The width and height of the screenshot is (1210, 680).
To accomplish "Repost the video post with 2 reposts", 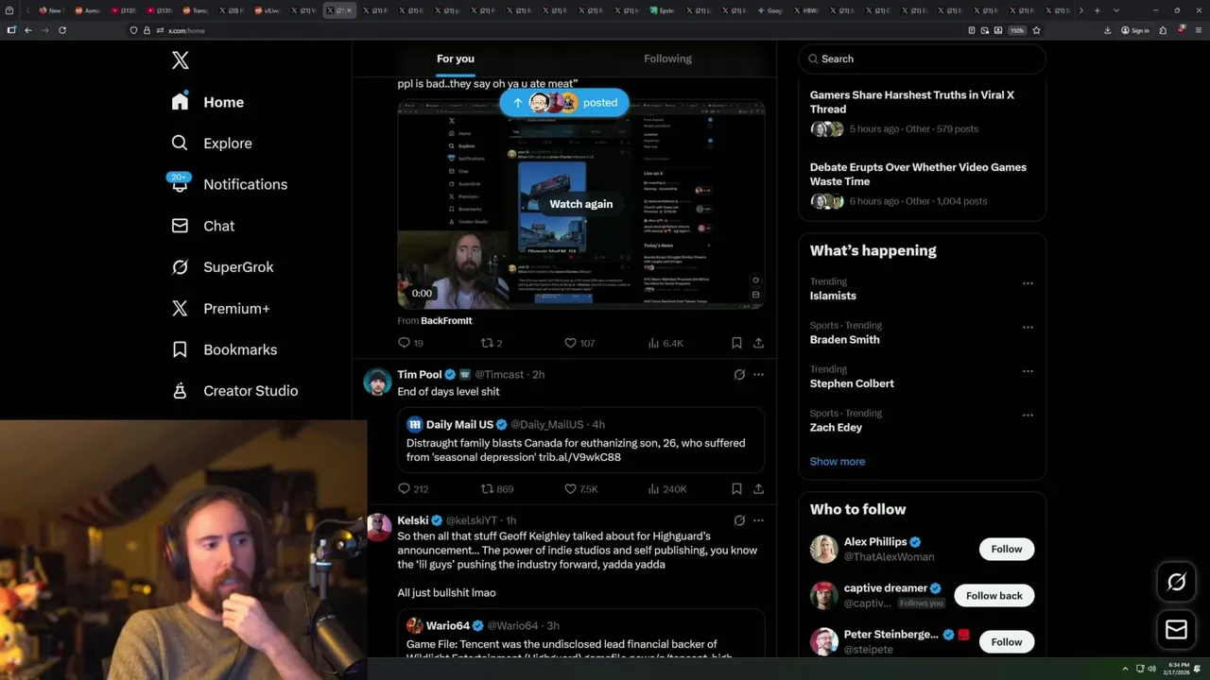I will tap(492, 343).
